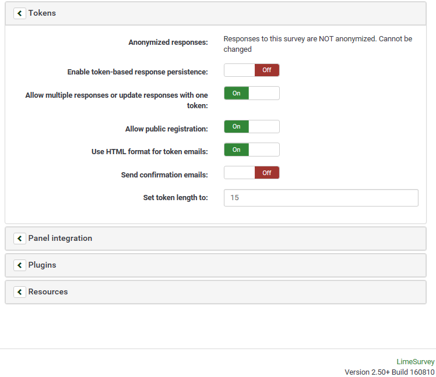
Task: Click the 'Anonymized responses:' label text
Action: 168,42
